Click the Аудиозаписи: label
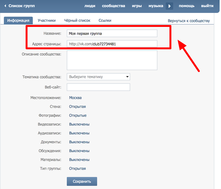Image resolution: width=221 pixels, height=189 pixels. (x=49, y=133)
